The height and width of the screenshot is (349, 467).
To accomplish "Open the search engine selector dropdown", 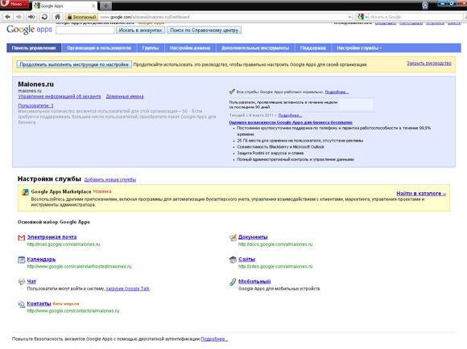I will [x=362, y=17].
